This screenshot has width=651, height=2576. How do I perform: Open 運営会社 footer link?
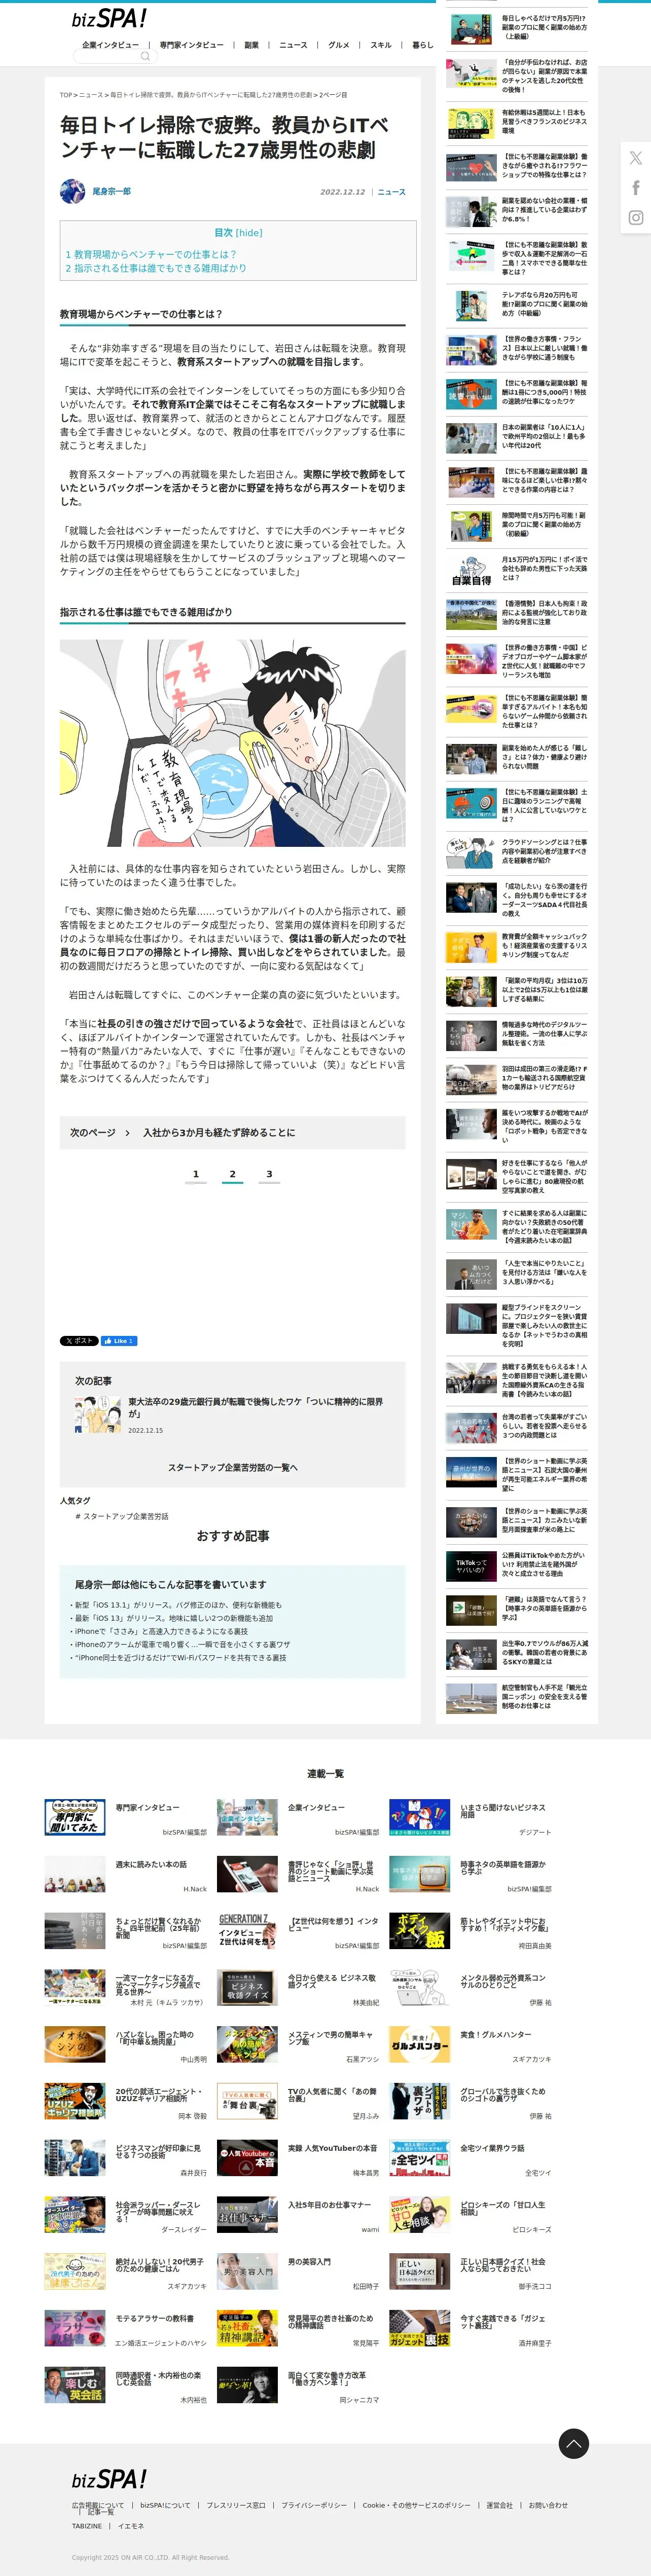(x=499, y=2505)
